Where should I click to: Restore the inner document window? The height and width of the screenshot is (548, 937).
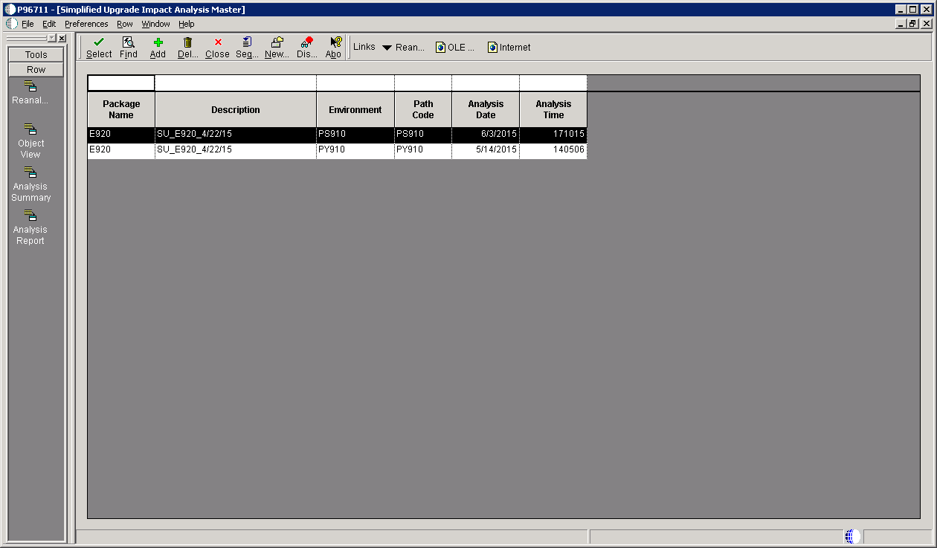pyautogui.click(x=913, y=24)
